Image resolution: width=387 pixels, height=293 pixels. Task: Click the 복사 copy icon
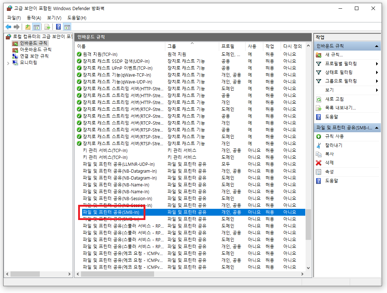[x=319, y=154]
